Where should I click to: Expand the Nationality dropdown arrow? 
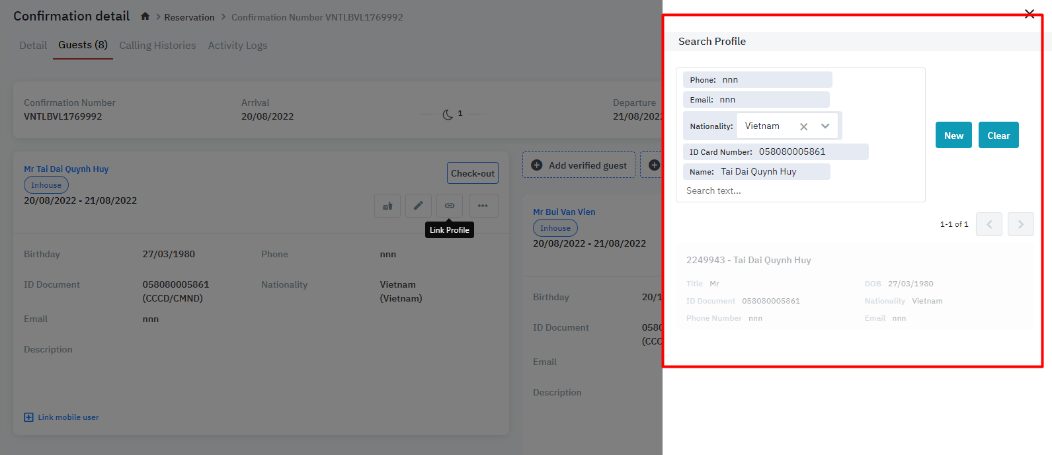(x=825, y=126)
